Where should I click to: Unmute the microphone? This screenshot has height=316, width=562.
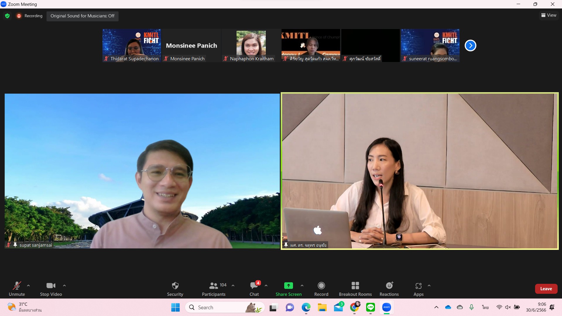tap(17, 288)
